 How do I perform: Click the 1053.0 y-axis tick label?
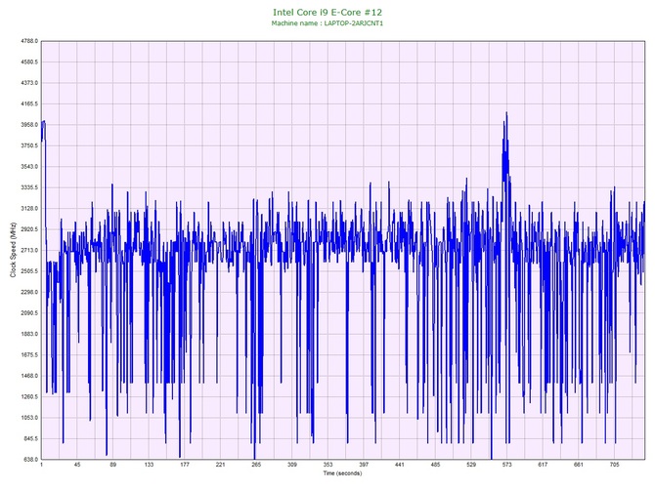[x=29, y=418]
